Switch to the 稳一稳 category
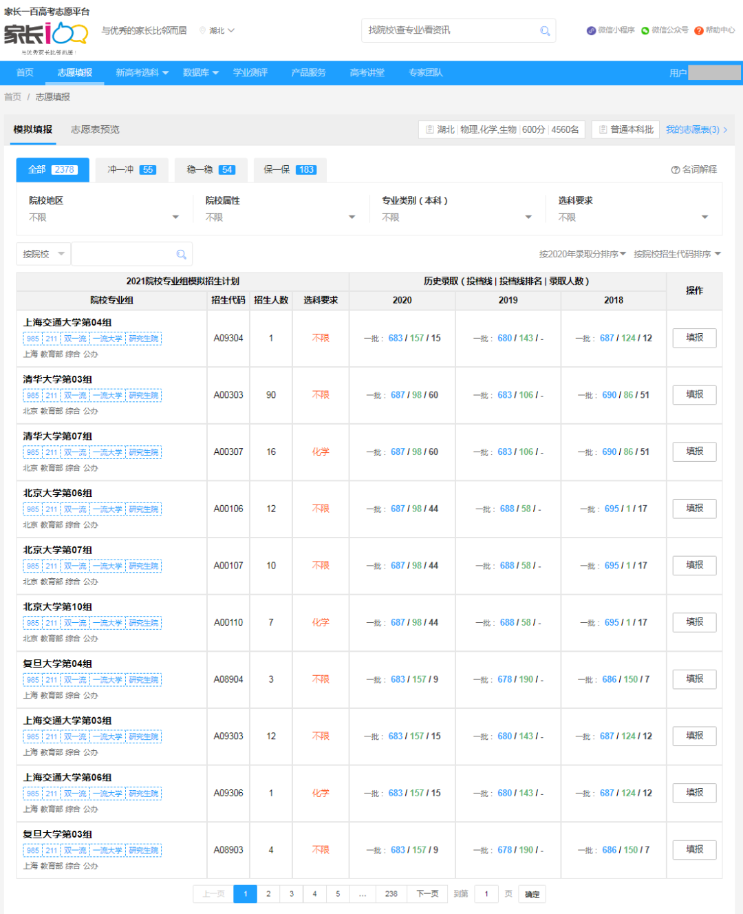743x914 pixels. tap(211, 170)
